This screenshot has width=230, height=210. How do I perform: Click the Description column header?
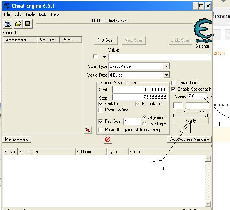pos(46,152)
